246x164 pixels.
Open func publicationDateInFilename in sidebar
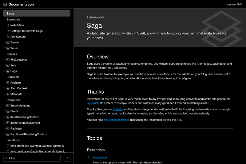tap(38, 151)
